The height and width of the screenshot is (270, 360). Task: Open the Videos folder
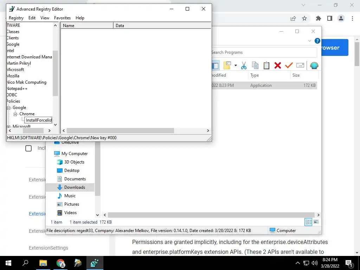67,213
